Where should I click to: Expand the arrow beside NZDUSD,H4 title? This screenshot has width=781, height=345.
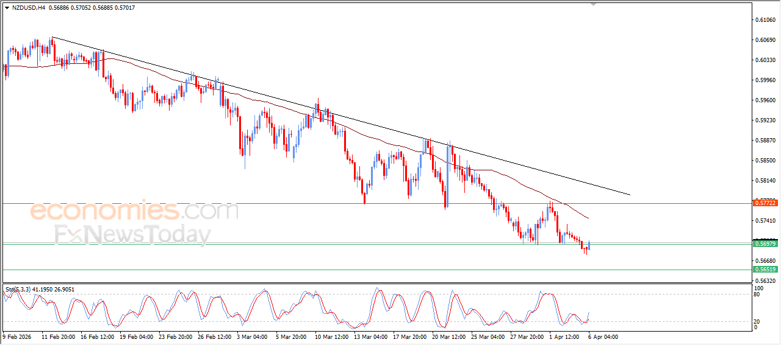click(7, 8)
